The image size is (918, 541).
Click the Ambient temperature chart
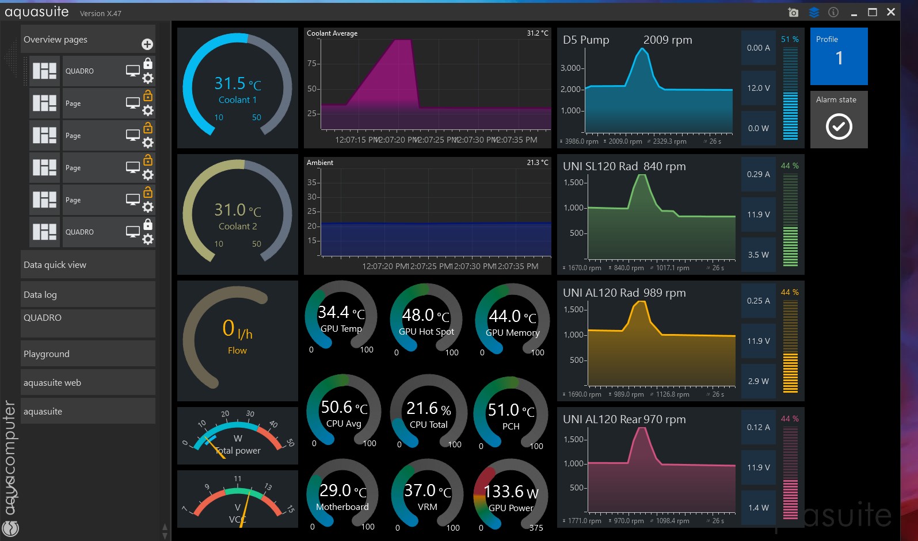click(428, 214)
